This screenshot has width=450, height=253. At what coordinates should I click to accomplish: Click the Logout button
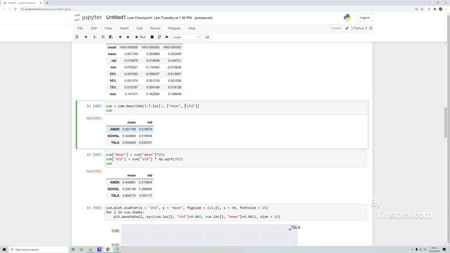[365, 18]
